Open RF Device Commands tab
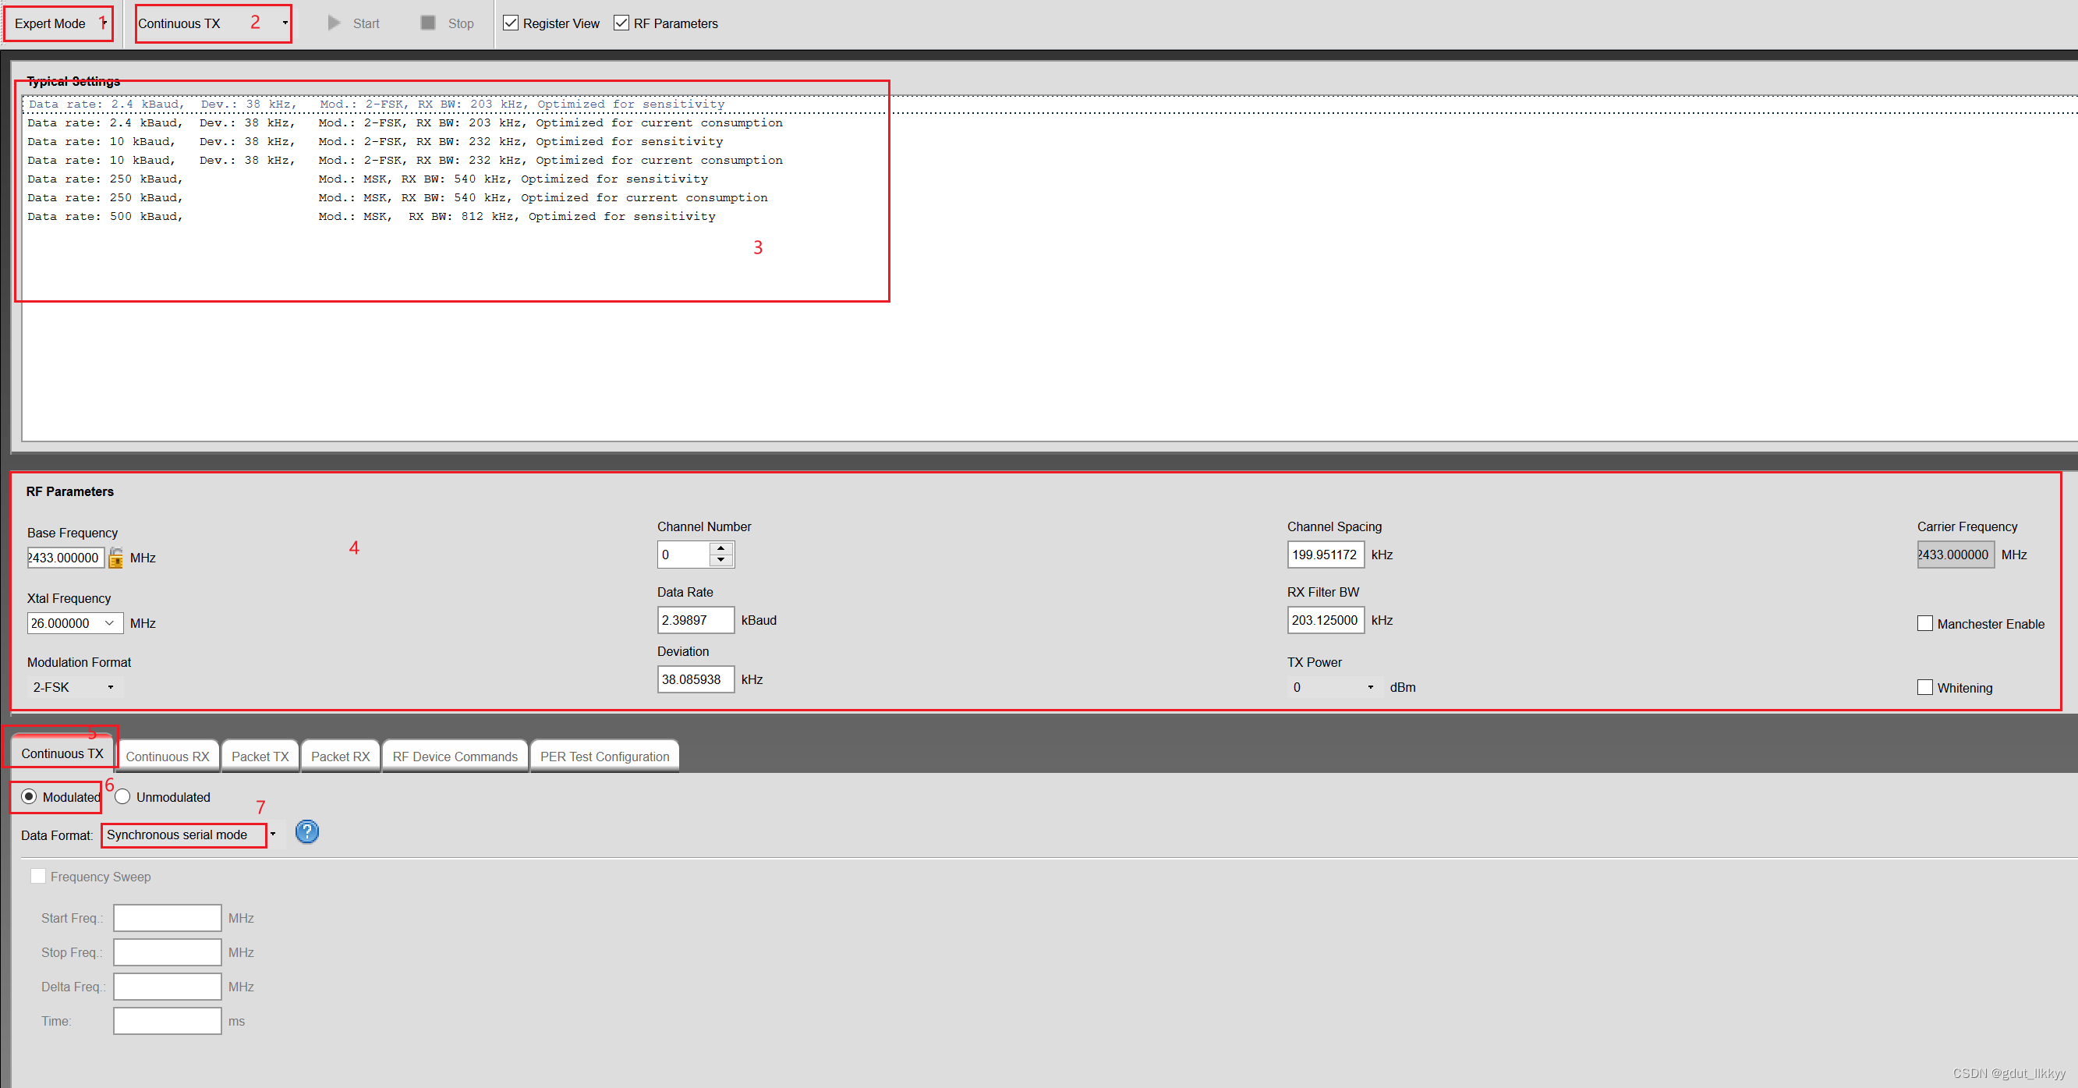Image resolution: width=2078 pixels, height=1088 pixels. point(454,755)
